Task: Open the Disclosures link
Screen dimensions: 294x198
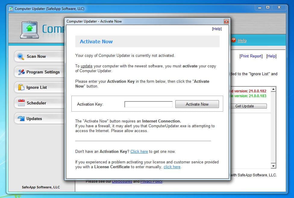Action: pos(122,181)
